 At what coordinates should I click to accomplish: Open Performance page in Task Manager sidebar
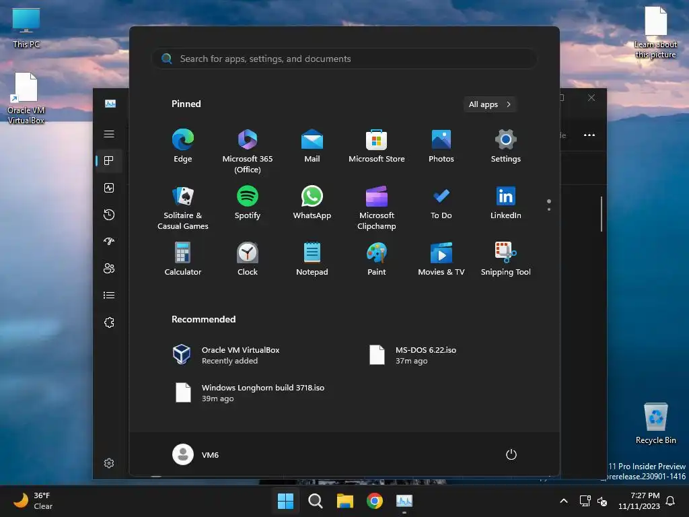point(109,188)
